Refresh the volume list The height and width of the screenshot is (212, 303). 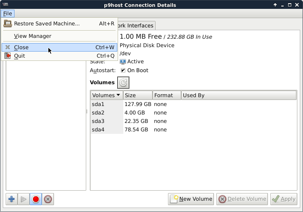pyautogui.click(x=124, y=83)
